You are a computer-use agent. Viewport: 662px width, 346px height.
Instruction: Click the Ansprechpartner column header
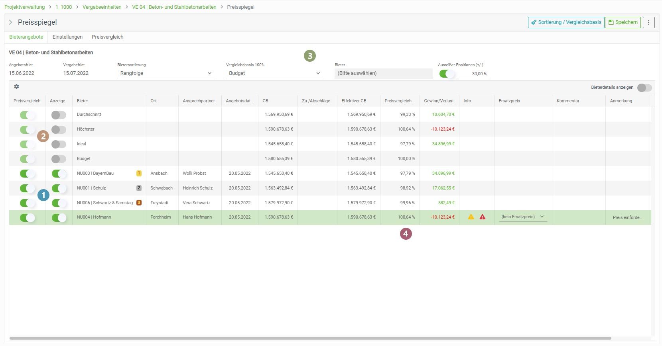click(x=200, y=101)
